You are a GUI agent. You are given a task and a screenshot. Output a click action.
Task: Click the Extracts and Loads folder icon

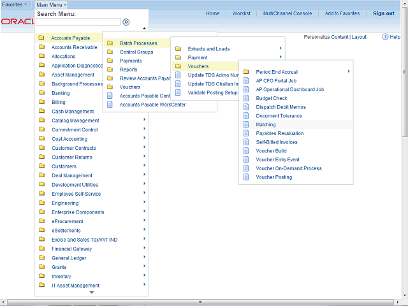coord(178,49)
